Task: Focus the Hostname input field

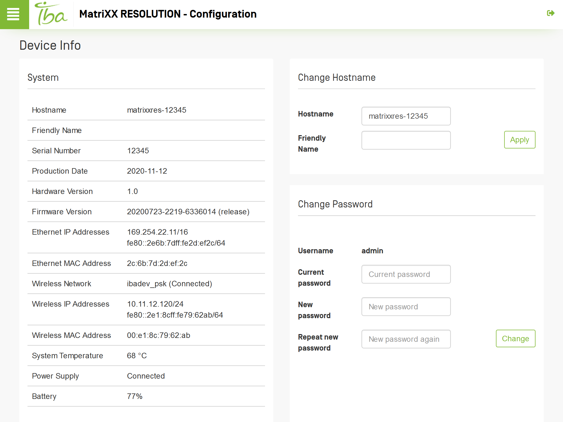Action: click(406, 116)
